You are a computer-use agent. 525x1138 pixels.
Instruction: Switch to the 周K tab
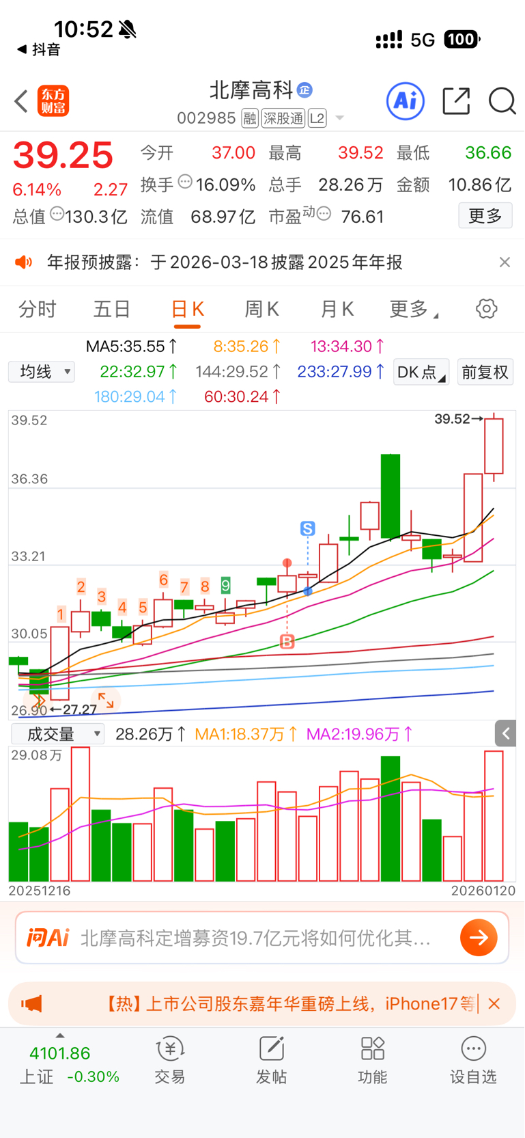coord(261,310)
